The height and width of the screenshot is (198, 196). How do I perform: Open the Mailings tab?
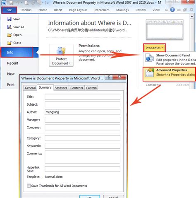tap(122, 10)
